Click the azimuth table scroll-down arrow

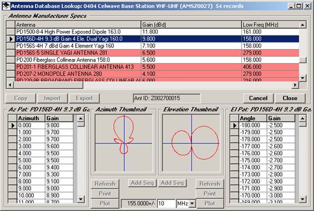click(81, 199)
